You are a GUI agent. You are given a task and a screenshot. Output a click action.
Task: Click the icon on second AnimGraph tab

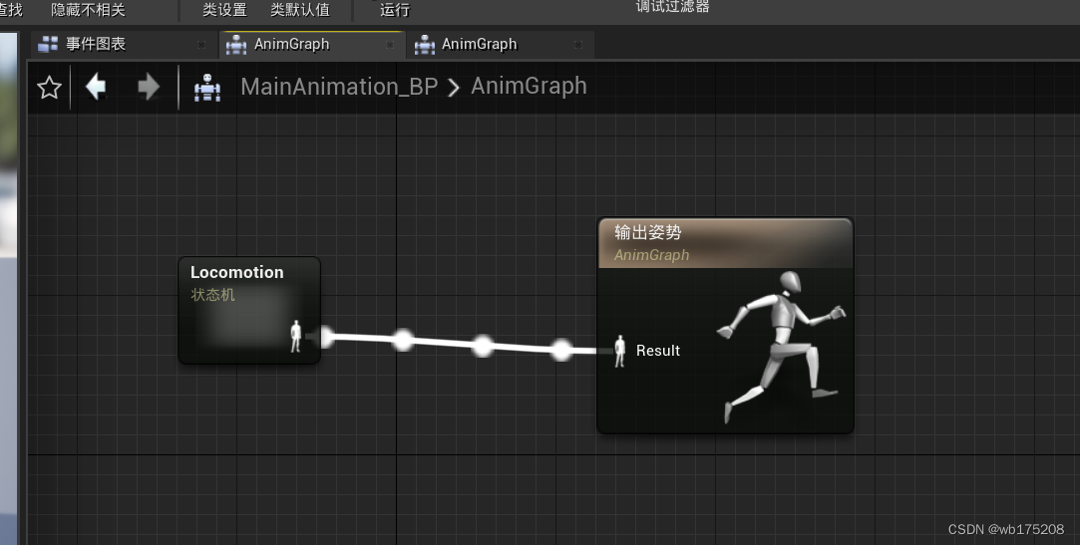(424, 45)
